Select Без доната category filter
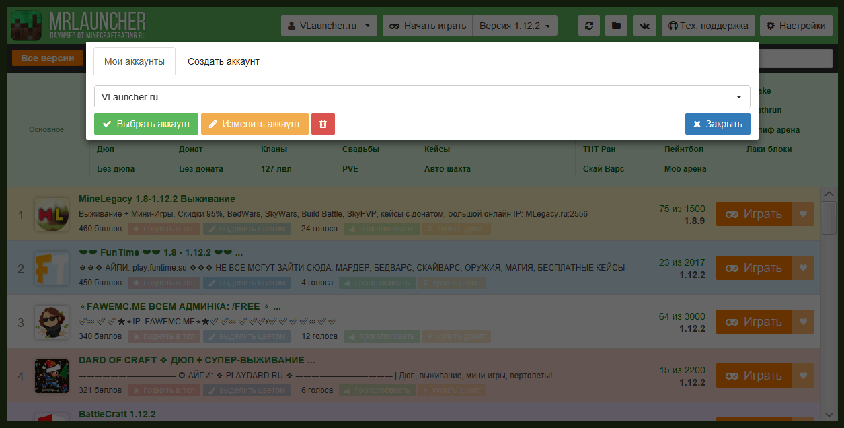Screen dimensions: 844x428 [201, 169]
